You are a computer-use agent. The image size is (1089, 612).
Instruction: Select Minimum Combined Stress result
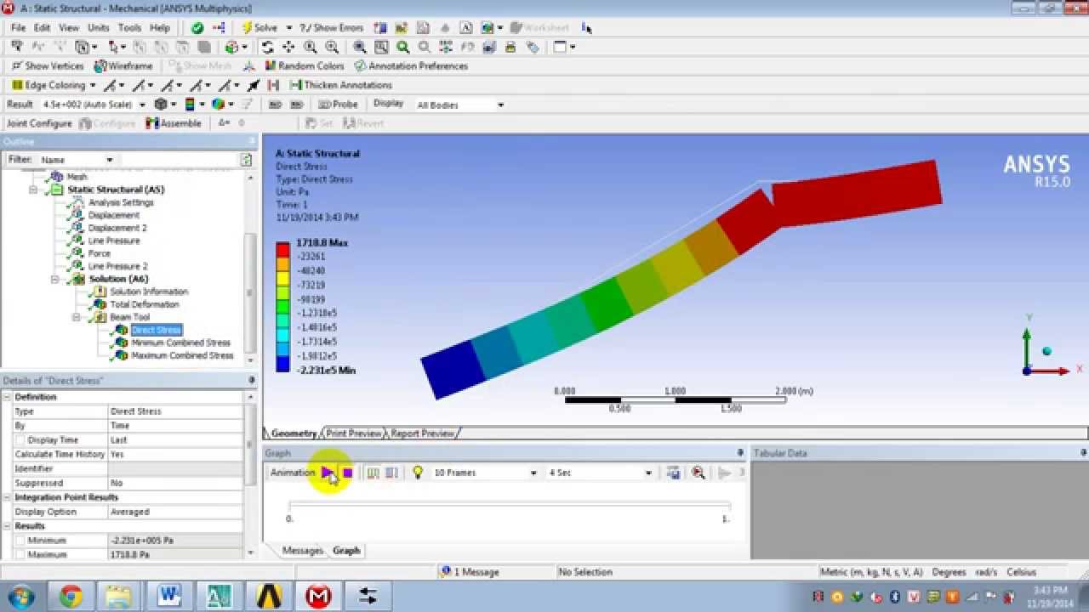pos(180,343)
